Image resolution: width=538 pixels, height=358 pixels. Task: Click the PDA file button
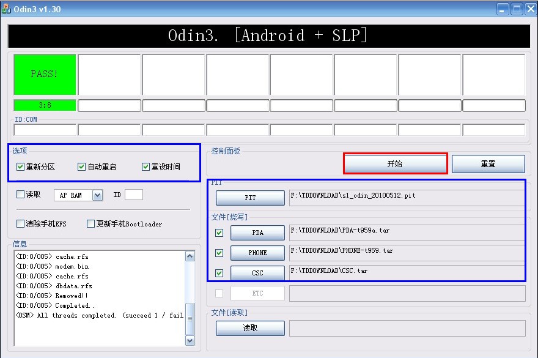[x=257, y=233]
